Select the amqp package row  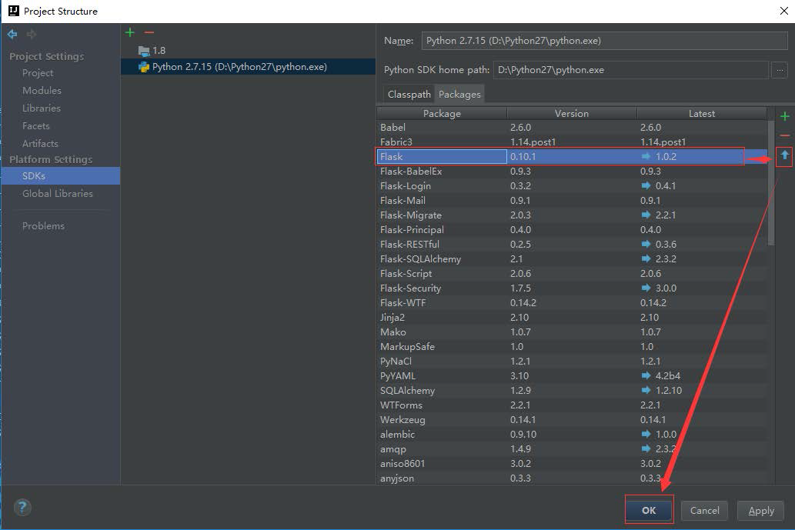(572, 449)
